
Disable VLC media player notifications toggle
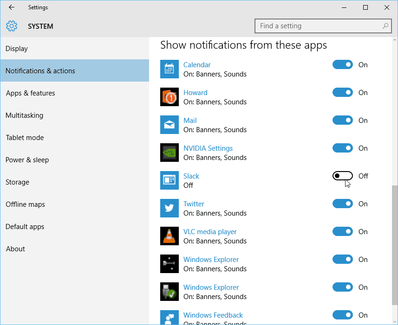point(343,231)
